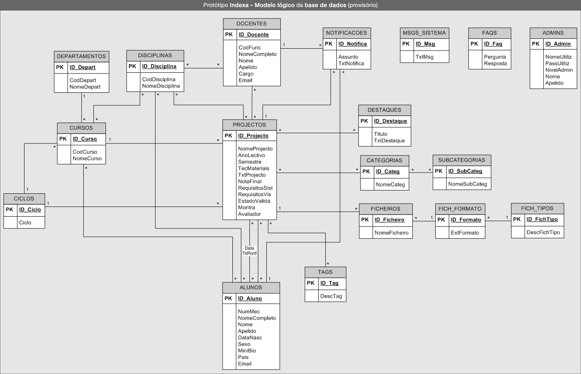
Task: Select the Pergunta attribute in FAQS
Action: coord(495,57)
